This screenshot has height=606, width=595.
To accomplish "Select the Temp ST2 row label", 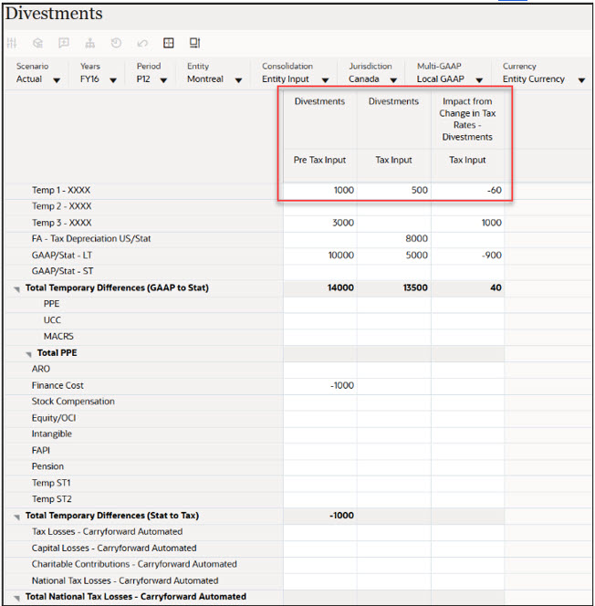I will pyautogui.click(x=51, y=499).
